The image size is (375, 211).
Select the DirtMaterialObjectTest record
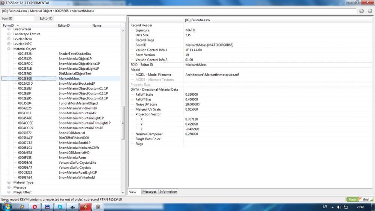pos(61,73)
